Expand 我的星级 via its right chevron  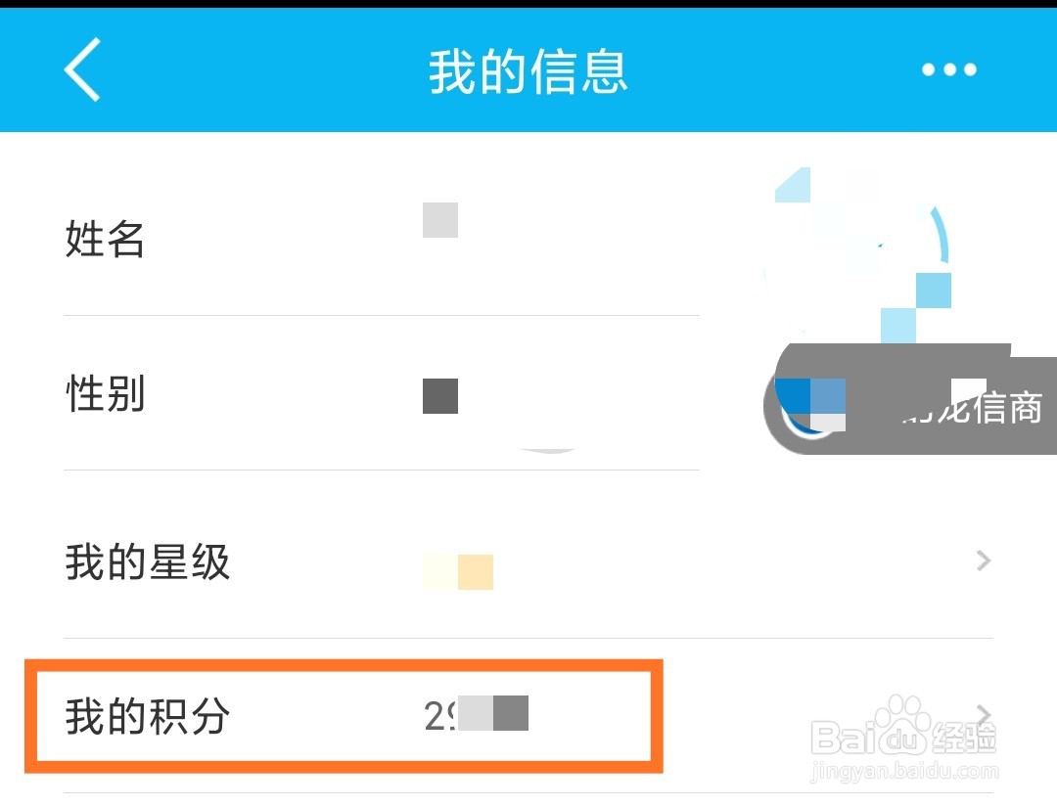click(x=983, y=560)
